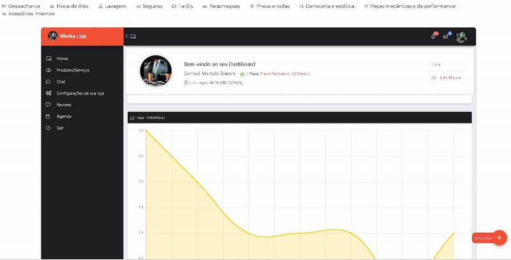The image size is (511, 260).
Task: Open Agenda in the sidebar
Action: (64, 117)
